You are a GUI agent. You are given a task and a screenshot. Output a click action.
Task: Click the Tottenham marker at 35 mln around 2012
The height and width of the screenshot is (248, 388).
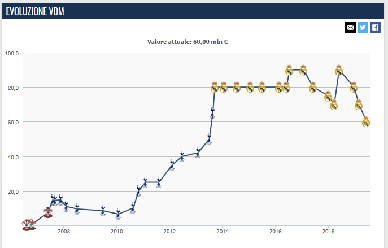[172, 165]
